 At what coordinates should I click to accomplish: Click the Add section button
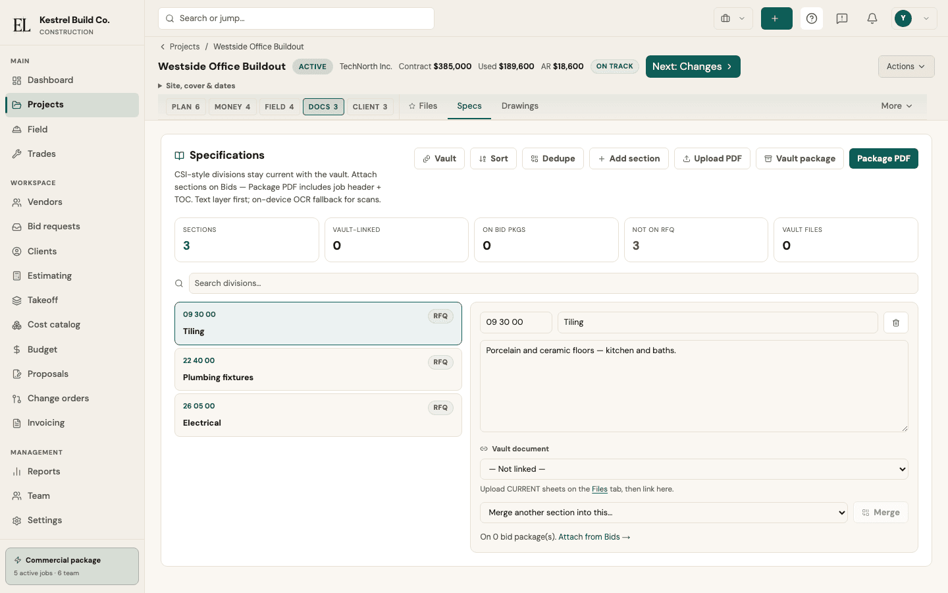(x=629, y=159)
